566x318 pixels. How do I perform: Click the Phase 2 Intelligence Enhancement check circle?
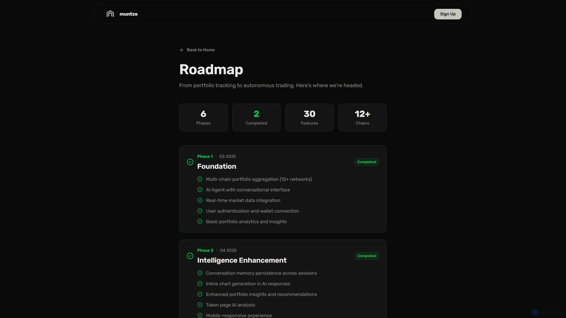tap(190, 256)
